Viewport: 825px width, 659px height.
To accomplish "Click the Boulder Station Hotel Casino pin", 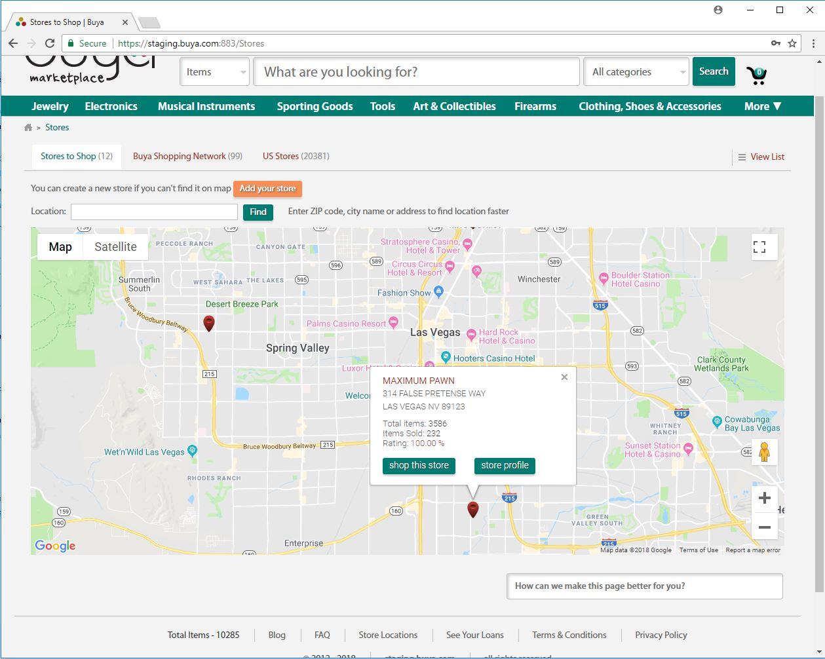I will click(x=604, y=279).
